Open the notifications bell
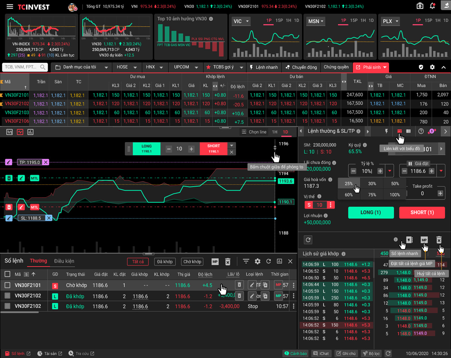451x358 pixels. click(x=432, y=6)
